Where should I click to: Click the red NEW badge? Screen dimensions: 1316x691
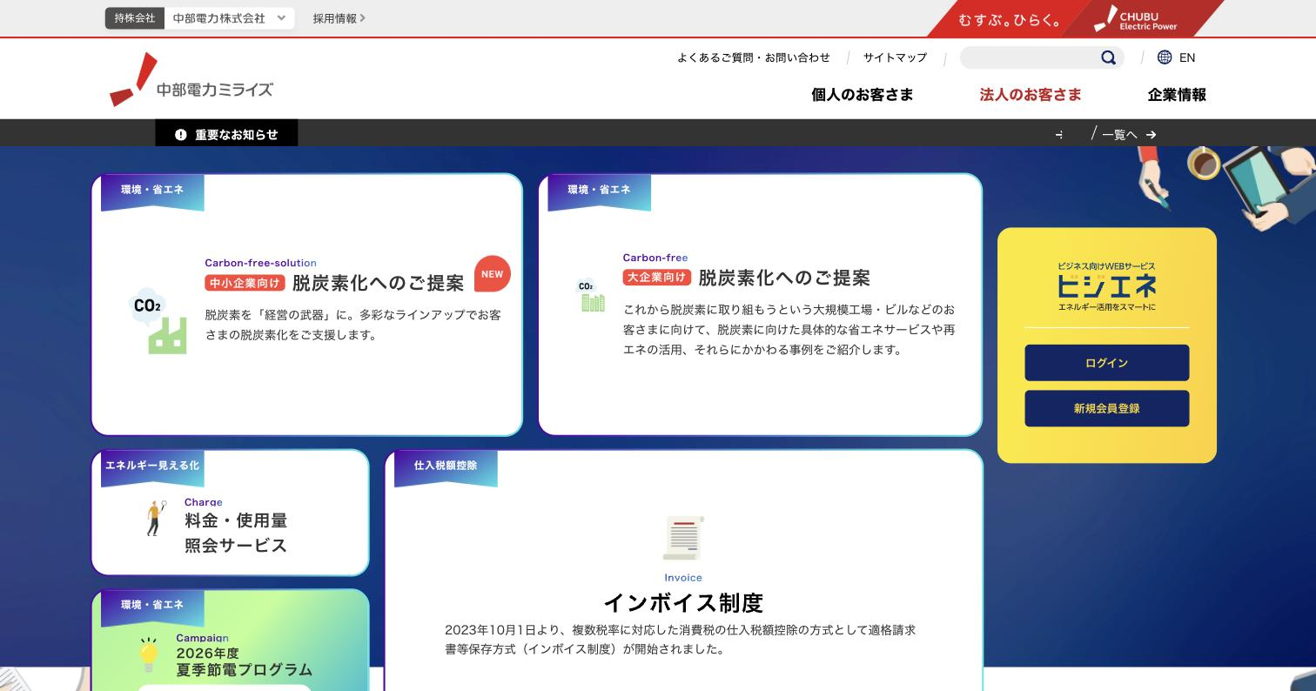493,273
